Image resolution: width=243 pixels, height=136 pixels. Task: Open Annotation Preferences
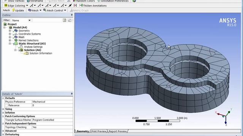pyautogui.click(x=113, y=1)
